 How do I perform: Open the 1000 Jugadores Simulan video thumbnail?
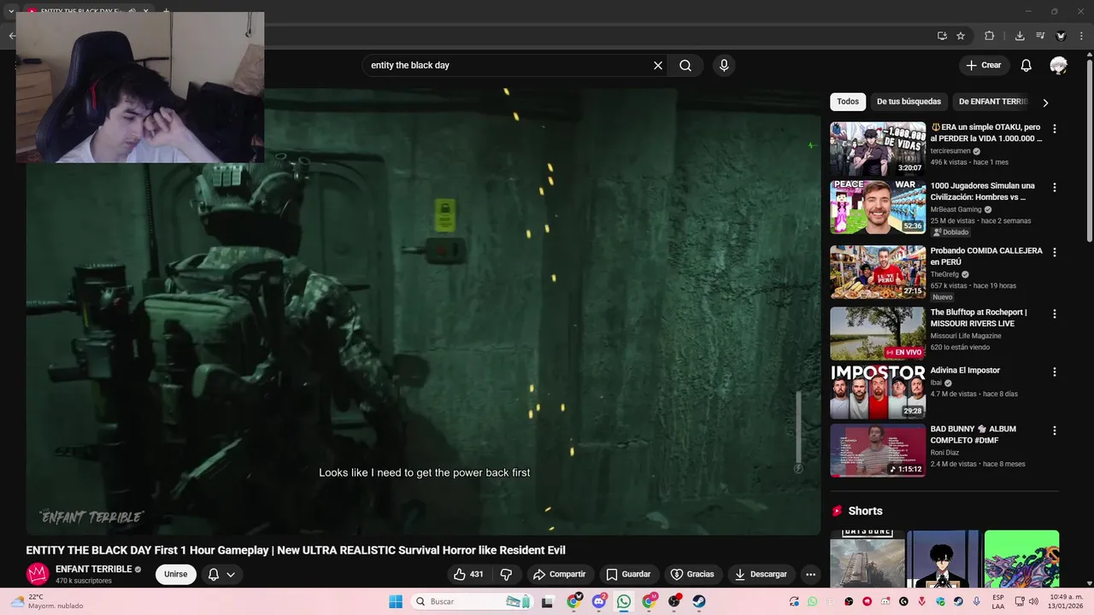pyautogui.click(x=878, y=207)
